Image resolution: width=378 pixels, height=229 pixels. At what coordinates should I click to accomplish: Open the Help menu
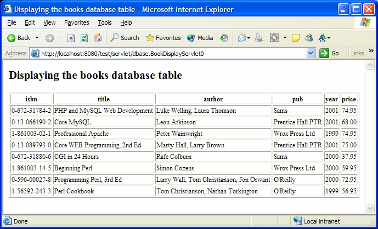126,22
